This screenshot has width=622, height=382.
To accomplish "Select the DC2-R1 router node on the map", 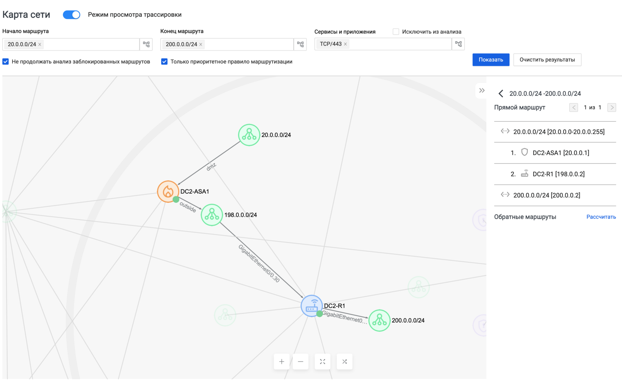I will (312, 306).
